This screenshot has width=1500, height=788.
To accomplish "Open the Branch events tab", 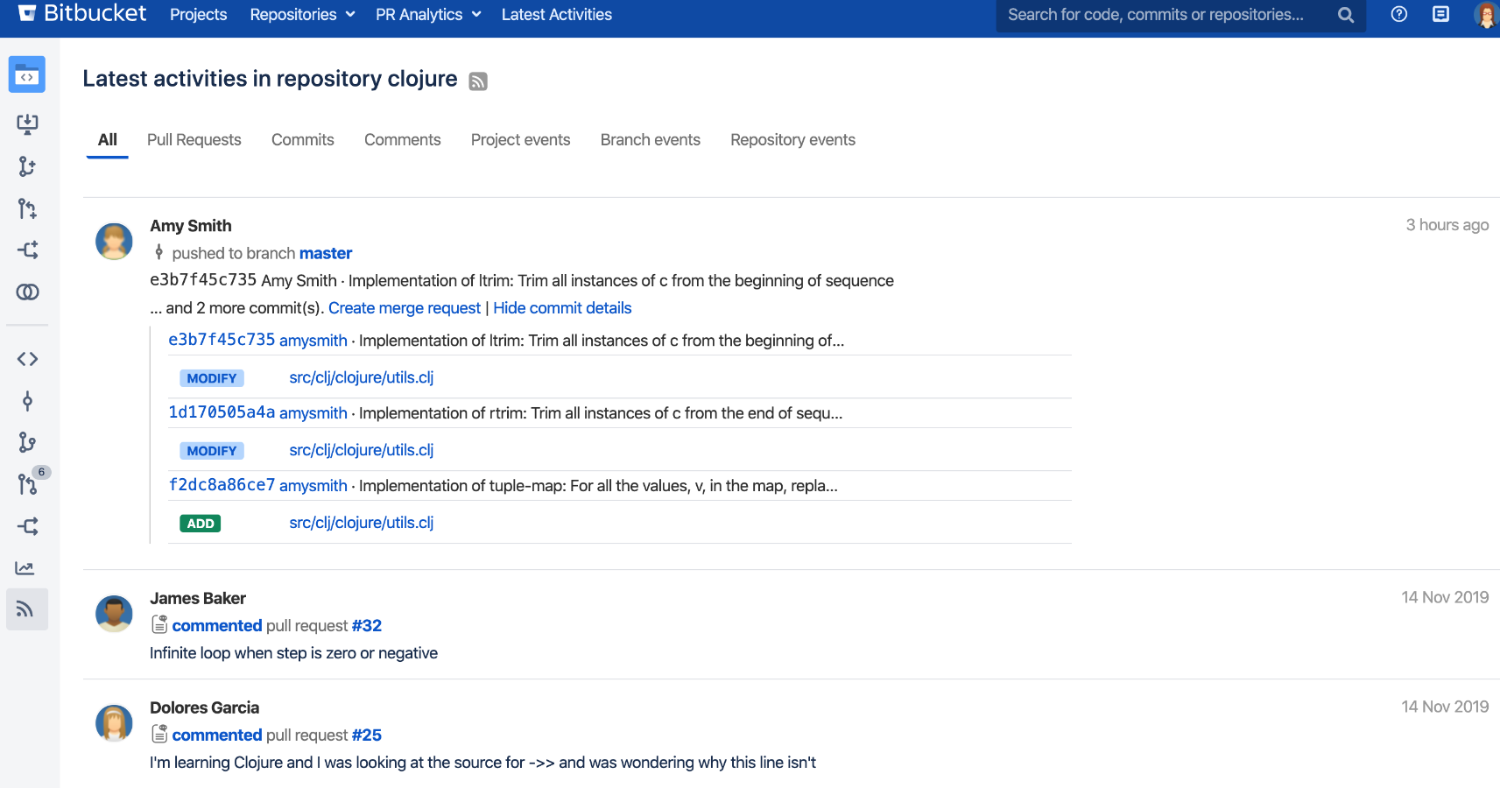I will pyautogui.click(x=650, y=139).
